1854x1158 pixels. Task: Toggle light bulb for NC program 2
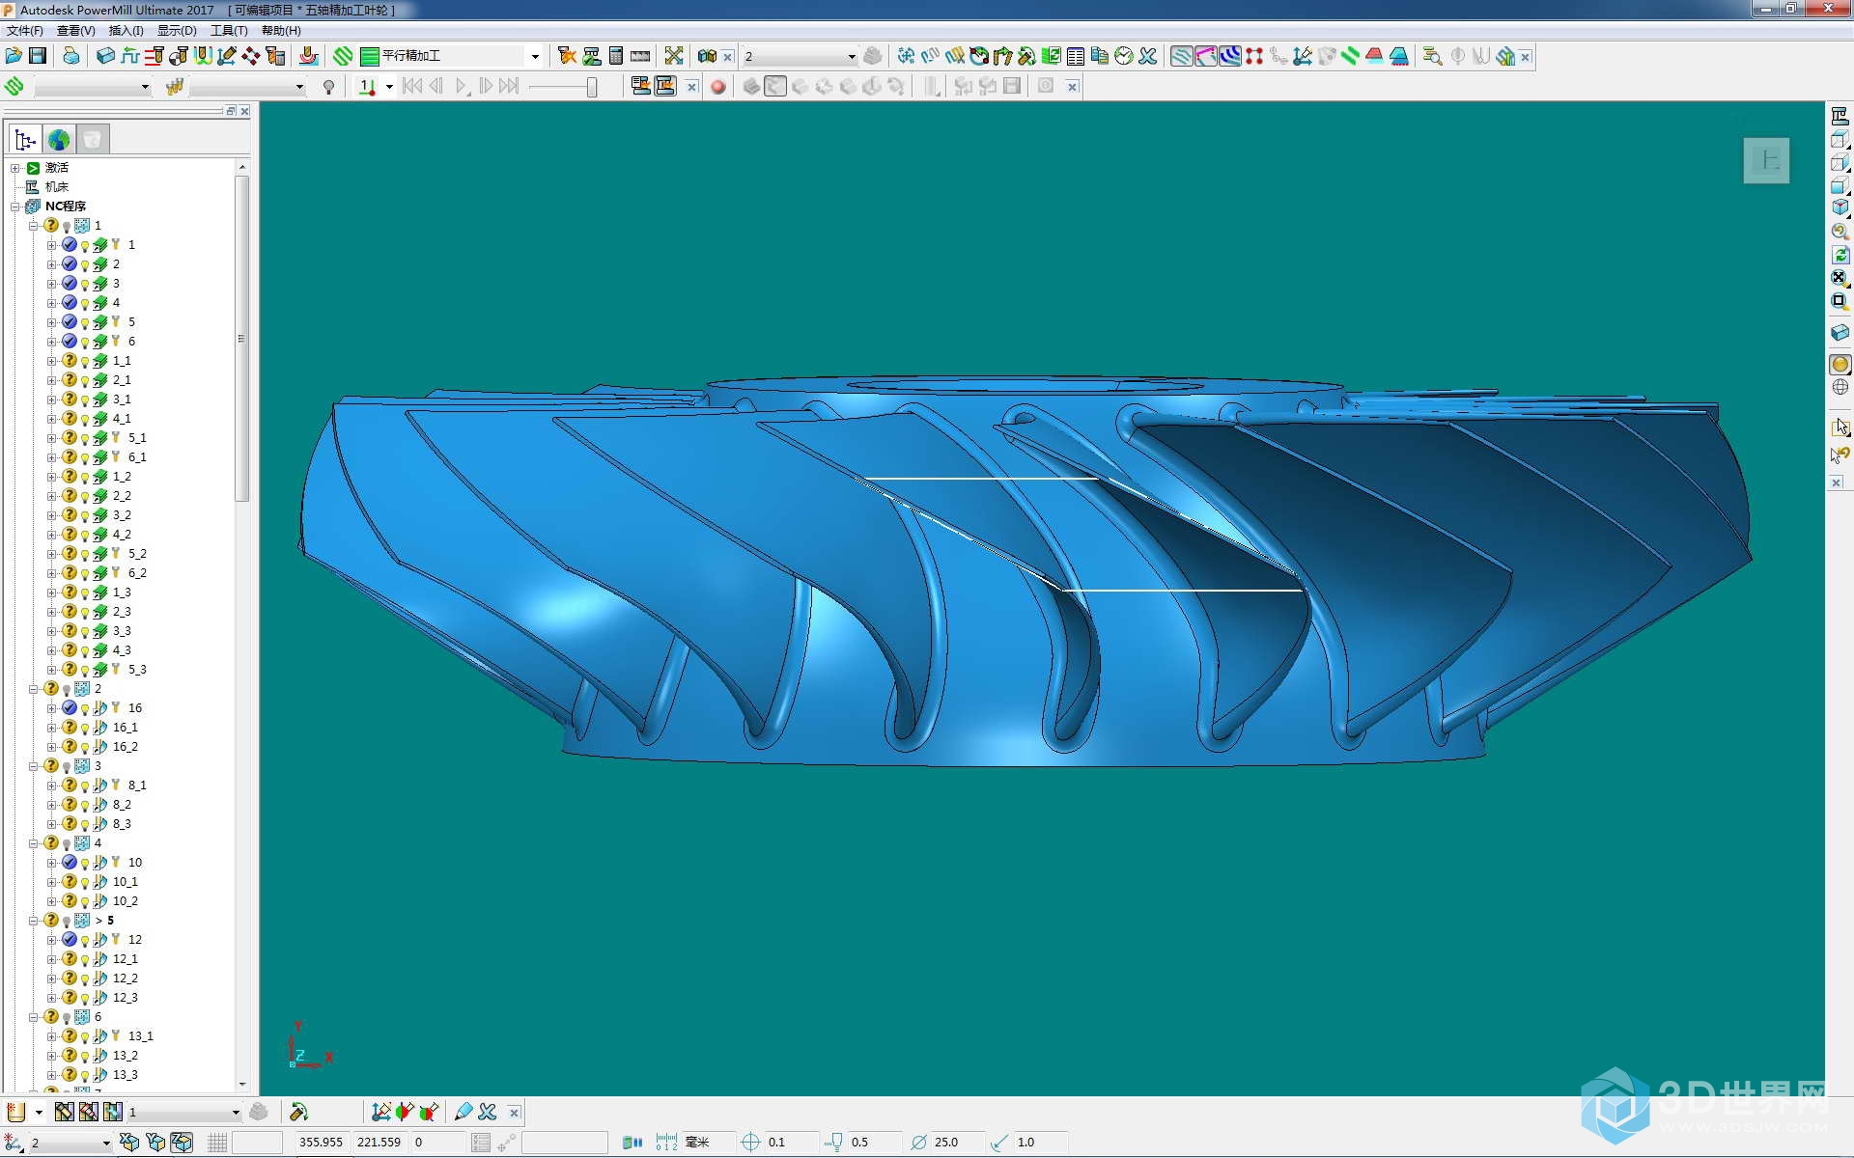(67, 690)
